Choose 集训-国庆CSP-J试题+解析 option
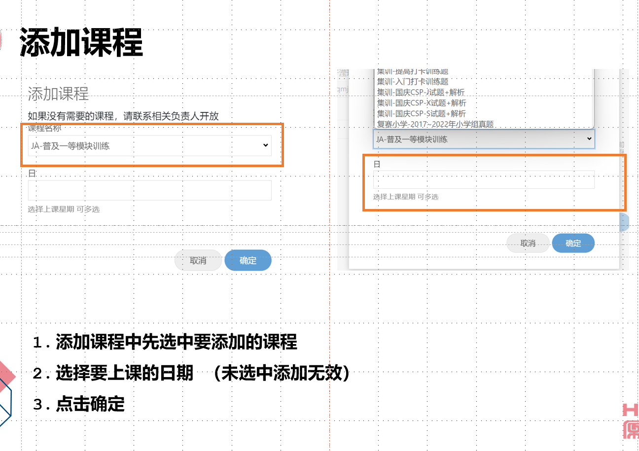 (x=421, y=92)
